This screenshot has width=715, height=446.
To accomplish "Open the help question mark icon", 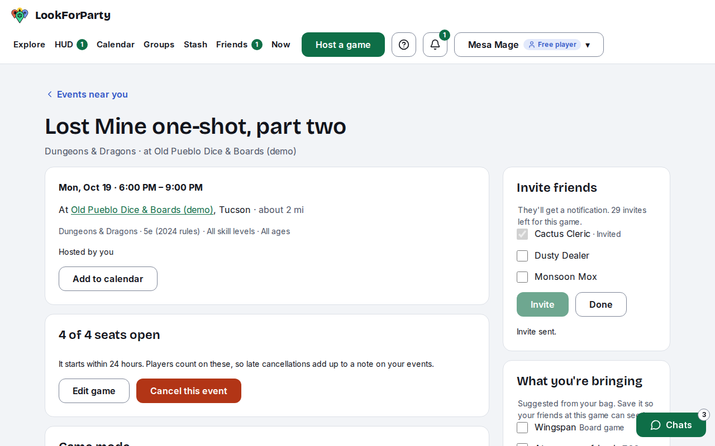I will [404, 45].
